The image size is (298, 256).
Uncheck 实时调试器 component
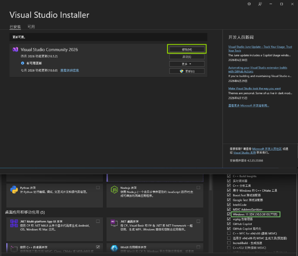(x=229, y=181)
